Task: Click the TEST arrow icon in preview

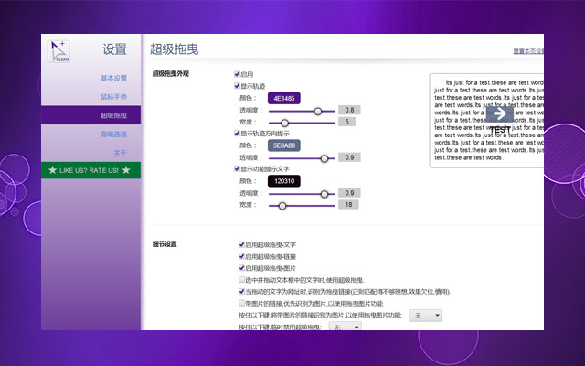Action: (x=499, y=114)
